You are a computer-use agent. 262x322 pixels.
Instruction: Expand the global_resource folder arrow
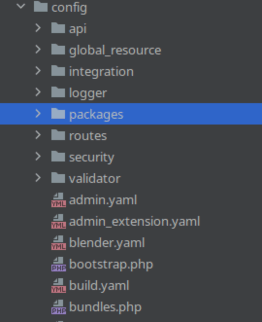[38, 49]
